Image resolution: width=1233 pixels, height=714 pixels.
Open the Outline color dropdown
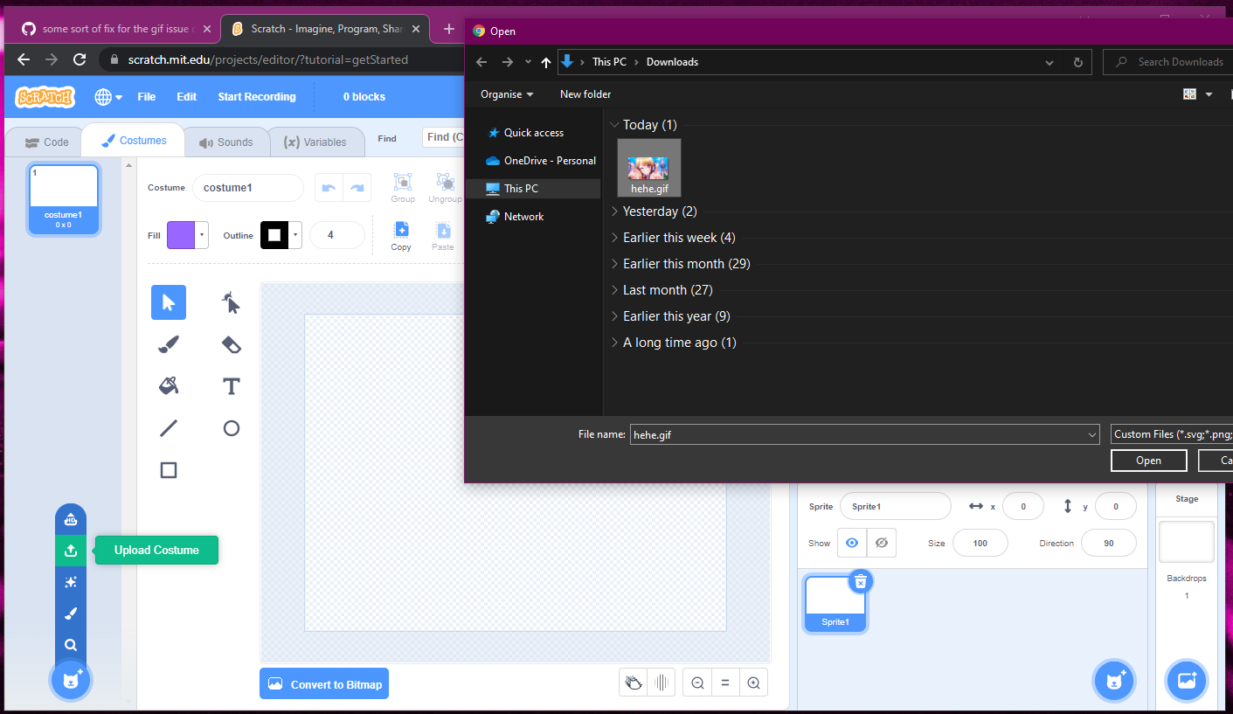296,235
